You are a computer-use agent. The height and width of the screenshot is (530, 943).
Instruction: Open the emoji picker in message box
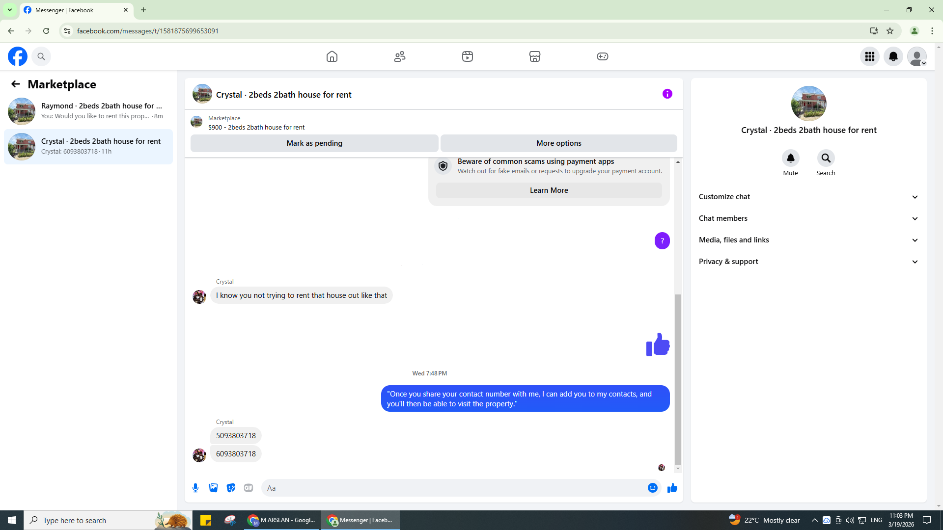[x=652, y=488]
